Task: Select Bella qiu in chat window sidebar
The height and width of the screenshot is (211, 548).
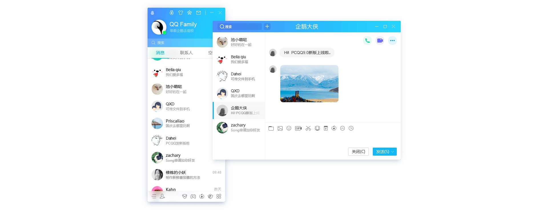Action: tap(239, 59)
